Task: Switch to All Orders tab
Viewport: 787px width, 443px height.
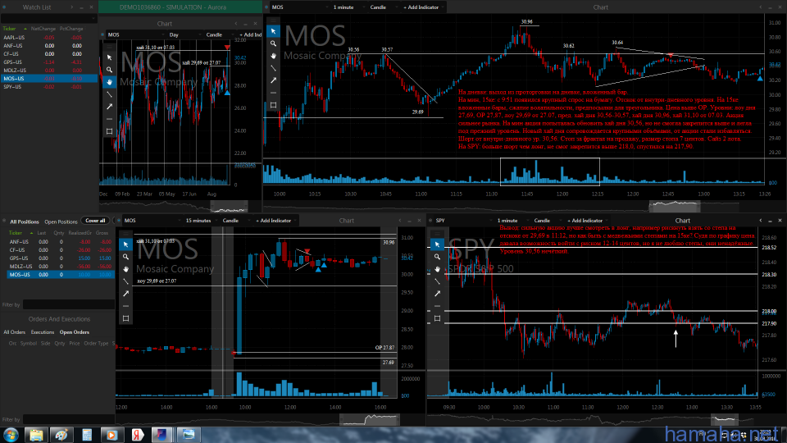Action: point(15,332)
